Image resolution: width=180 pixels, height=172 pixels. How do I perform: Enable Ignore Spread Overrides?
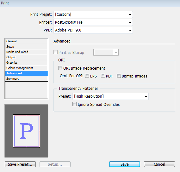(74, 104)
